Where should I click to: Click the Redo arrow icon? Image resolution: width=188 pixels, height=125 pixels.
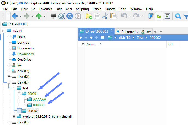[x=136, y=16]
